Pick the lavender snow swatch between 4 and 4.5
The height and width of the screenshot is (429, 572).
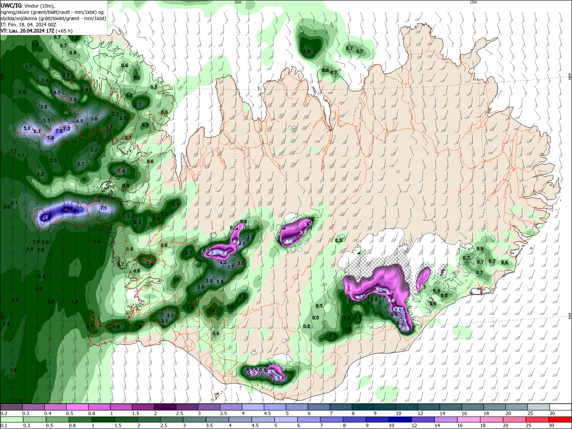coord(252,407)
